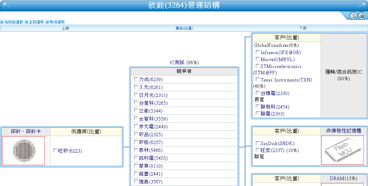Click the 欣銓(3264)營運結構 page title
The height and width of the screenshot is (186, 368).
(x=184, y=5)
